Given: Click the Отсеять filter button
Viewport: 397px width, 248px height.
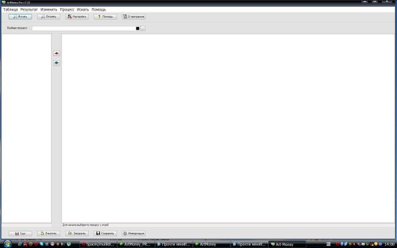Looking at the screenshot, I should pos(48,17).
